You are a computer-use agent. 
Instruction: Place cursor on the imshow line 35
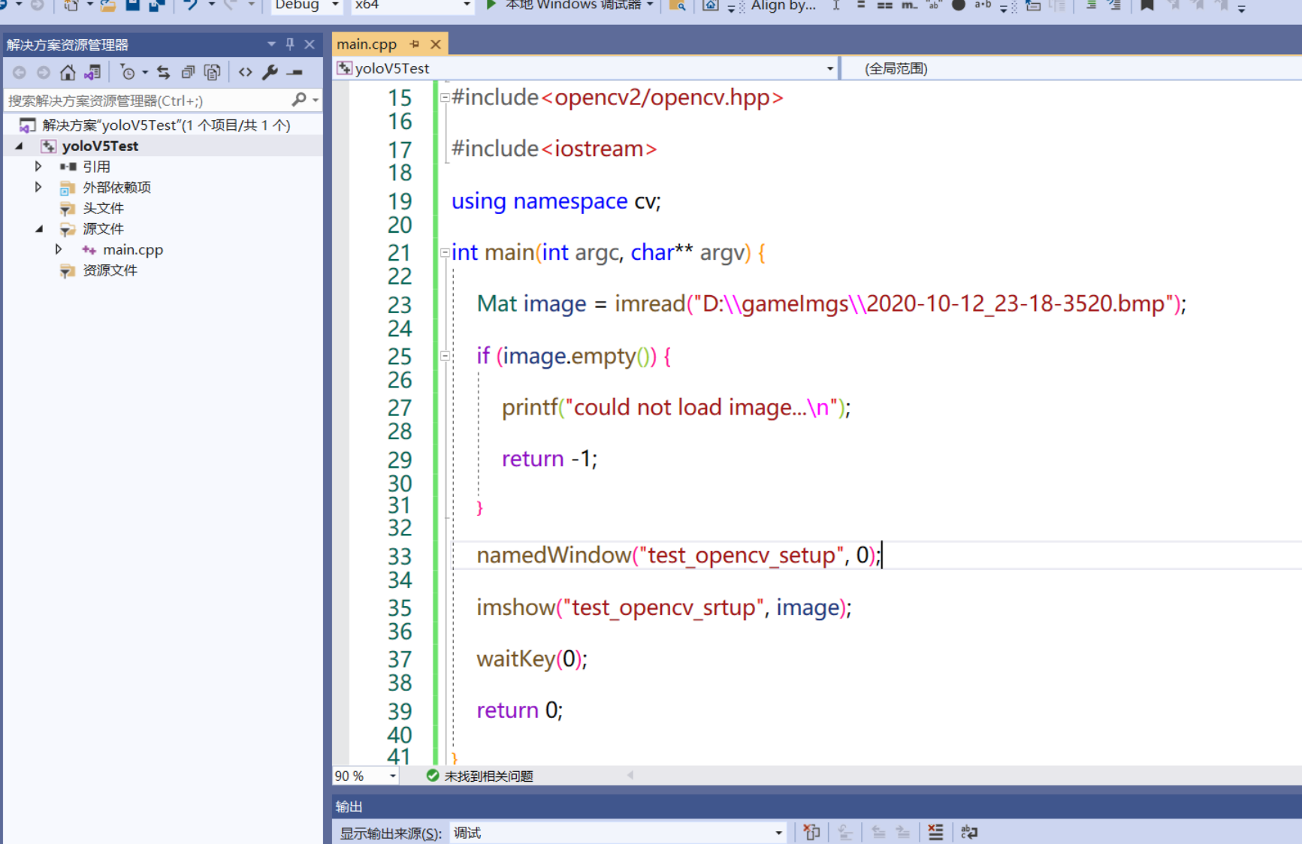[664, 607]
